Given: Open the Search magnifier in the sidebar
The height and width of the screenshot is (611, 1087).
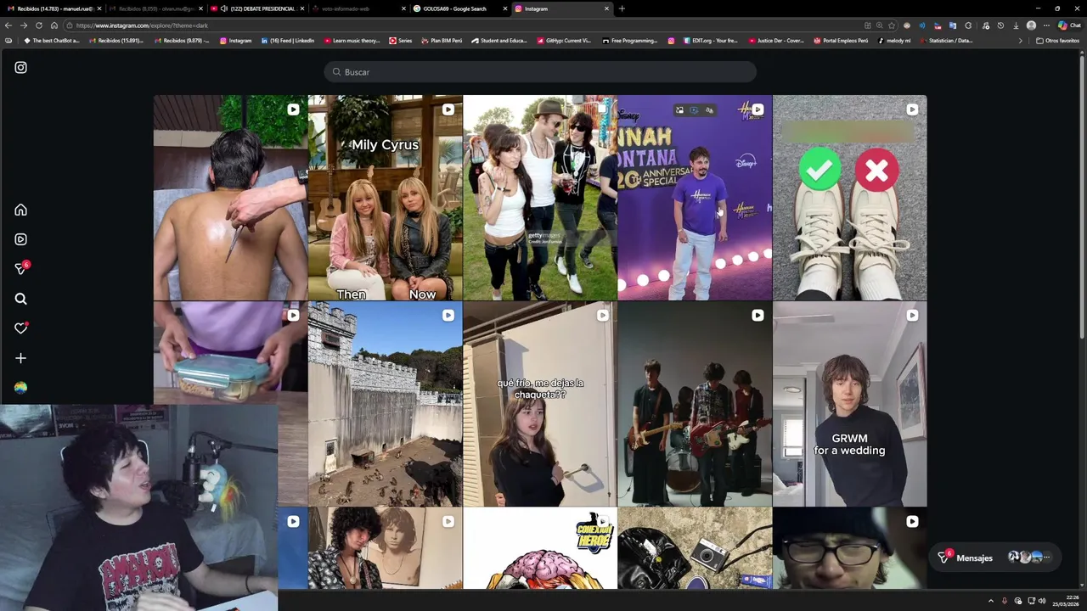Looking at the screenshot, I should coord(20,299).
